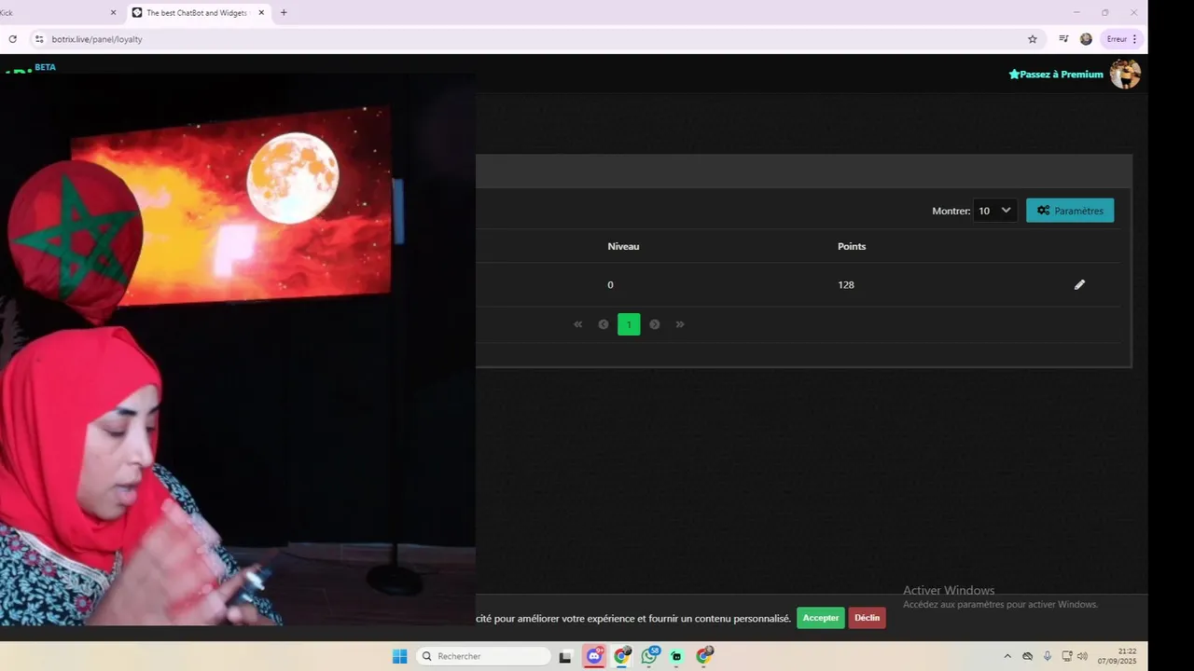The width and height of the screenshot is (1194, 671).
Task: Open the clock showing 21:22
Action: coord(1117,656)
